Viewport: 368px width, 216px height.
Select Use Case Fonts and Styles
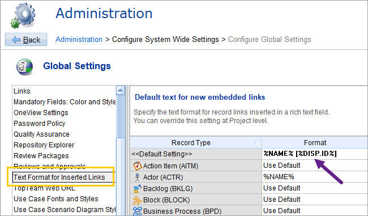click(x=56, y=199)
